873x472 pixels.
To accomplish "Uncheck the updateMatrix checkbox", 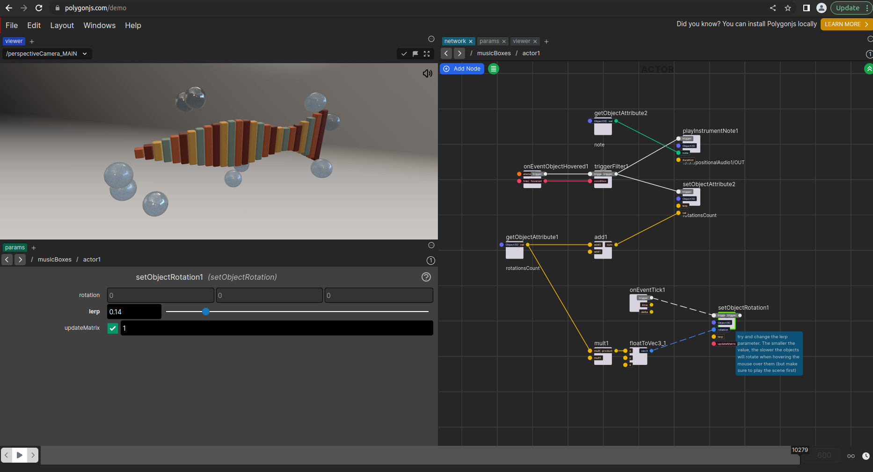I will click(113, 328).
